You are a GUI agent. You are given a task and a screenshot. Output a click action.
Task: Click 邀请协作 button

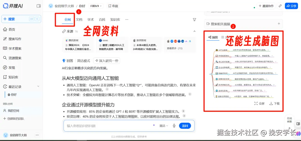tap(266, 6)
